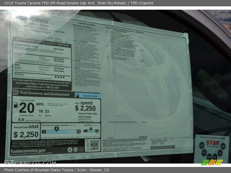The width and height of the screenshot is (231, 173).
Task: Click Not Rated for Side Crash Rear seat
Action: (59, 71)
